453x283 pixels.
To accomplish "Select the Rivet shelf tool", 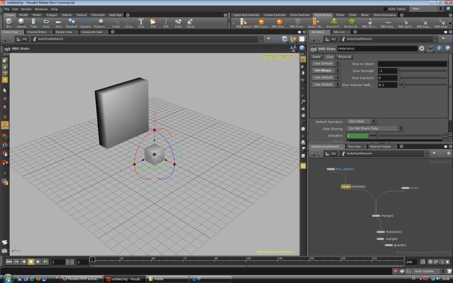I will point(178,23).
